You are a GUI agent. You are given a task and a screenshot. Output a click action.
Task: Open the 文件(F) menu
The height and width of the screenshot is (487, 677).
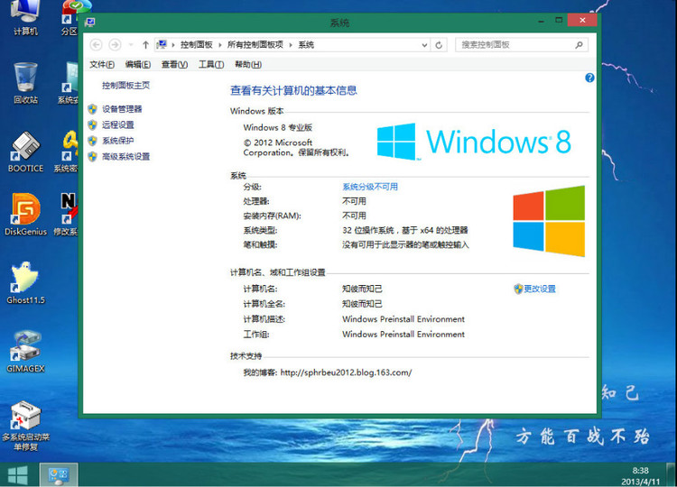102,64
